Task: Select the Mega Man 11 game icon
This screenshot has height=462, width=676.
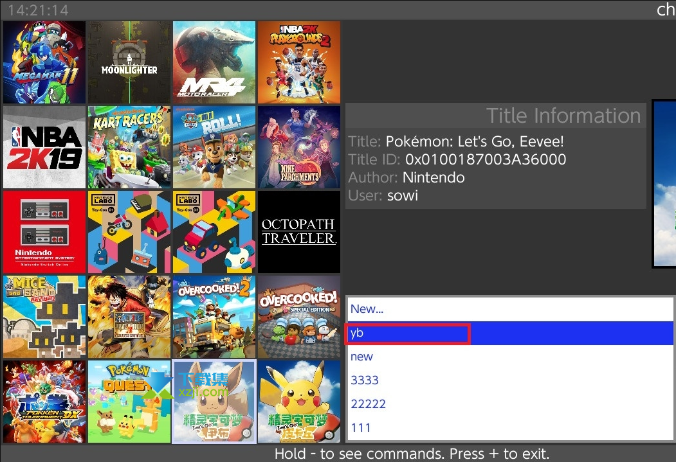Action: point(44,62)
